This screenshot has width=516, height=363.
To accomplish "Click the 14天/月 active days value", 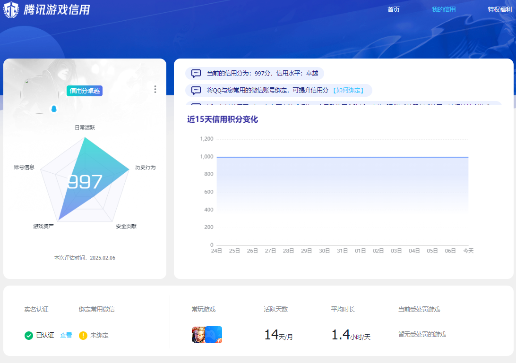I will coord(279,335).
